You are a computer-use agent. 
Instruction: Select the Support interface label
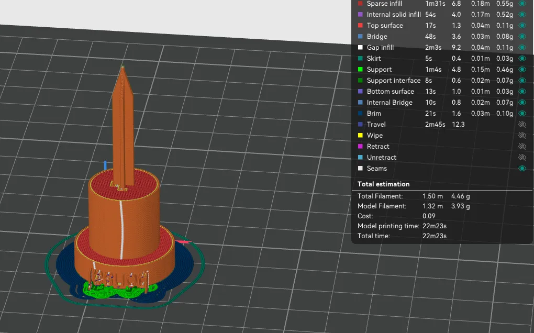(394, 80)
